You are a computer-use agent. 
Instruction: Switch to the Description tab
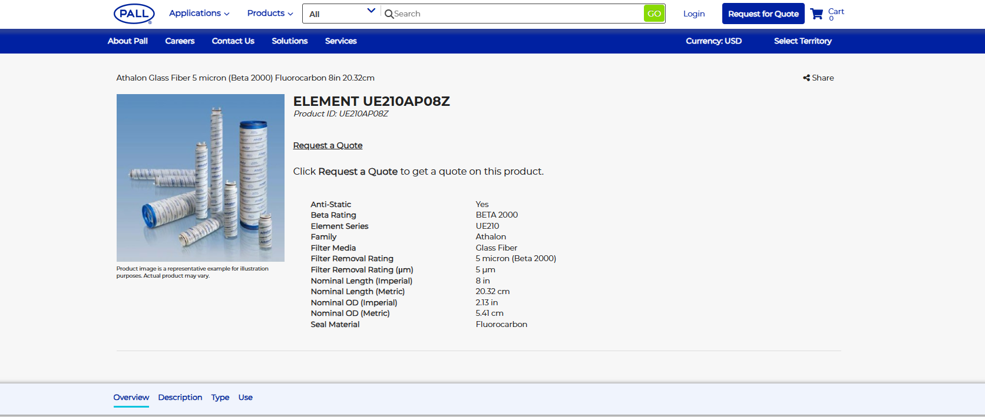tap(180, 398)
